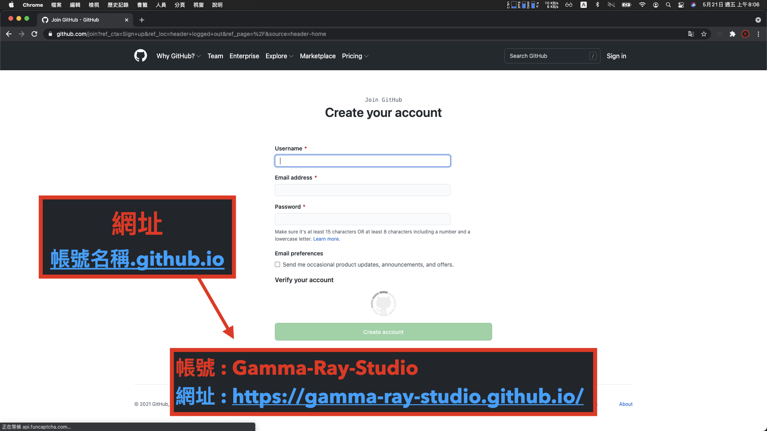Open Chrome menu in macOS menu bar

coord(33,5)
